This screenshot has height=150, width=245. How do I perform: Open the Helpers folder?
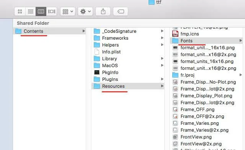(x=127, y=45)
